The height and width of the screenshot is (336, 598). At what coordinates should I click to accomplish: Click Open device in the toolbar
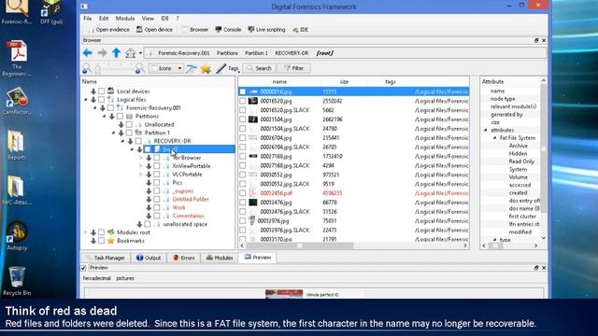[x=154, y=30]
